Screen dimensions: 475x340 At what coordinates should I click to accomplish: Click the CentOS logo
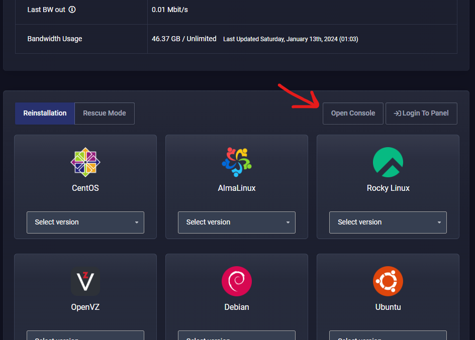point(85,162)
